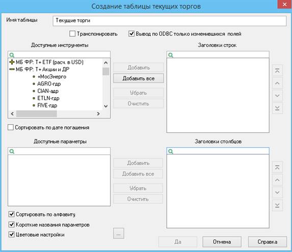Click the Имя таблицы input field
The image size is (292, 252).
(x=170, y=21)
